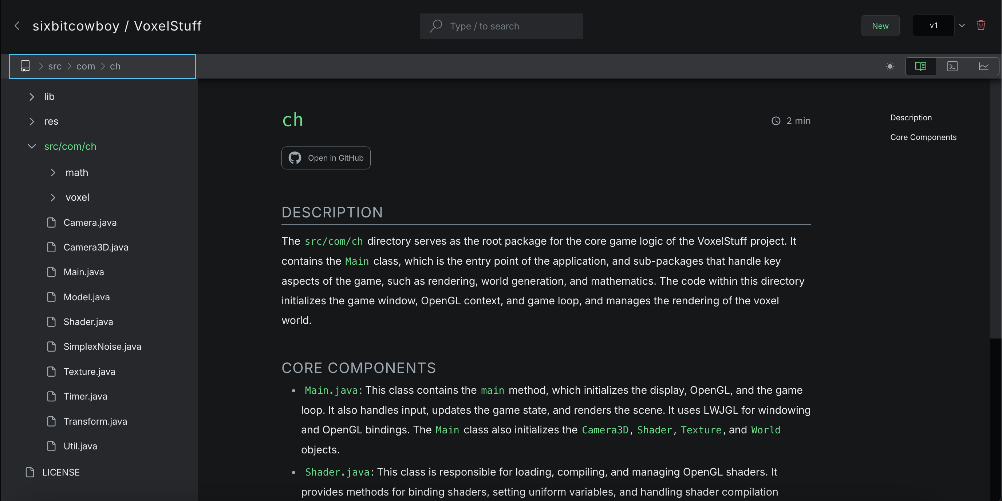Click the Texture.java file icon
This screenshot has height=501, width=1002.
[51, 372]
